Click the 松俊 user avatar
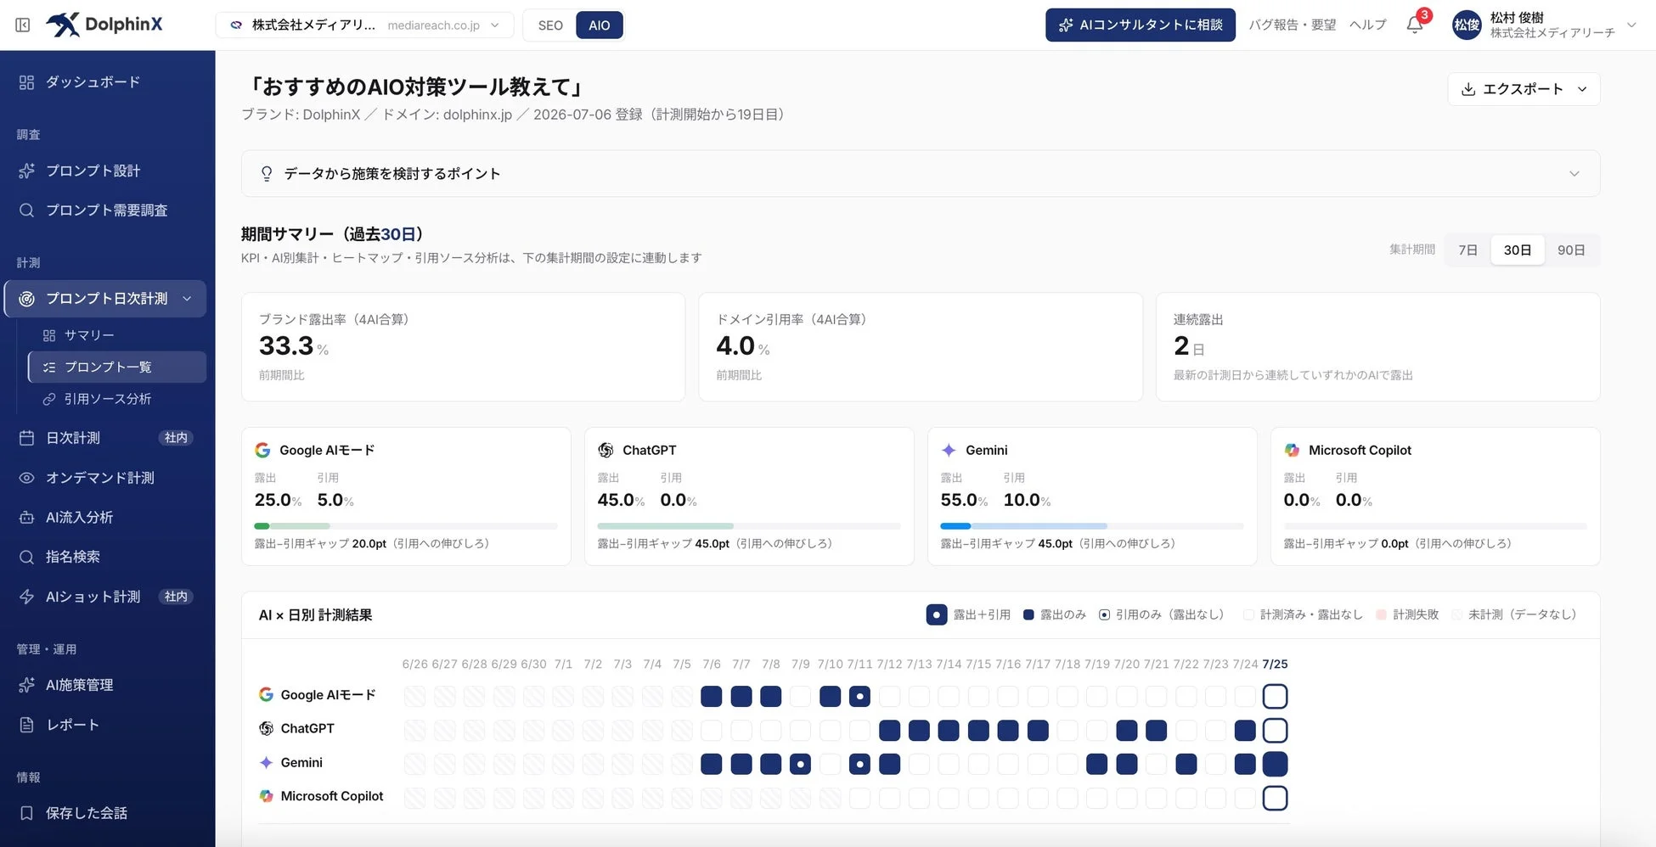 click(1467, 25)
